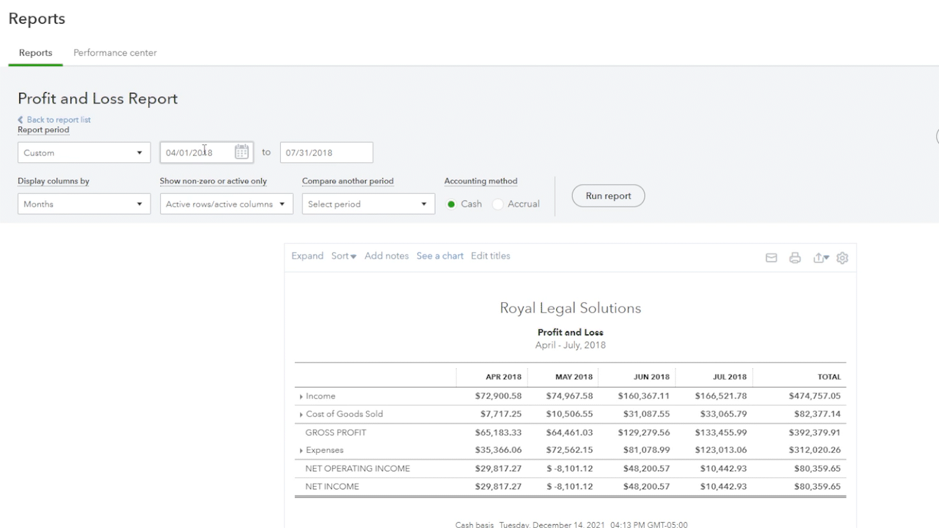Click April expenses value $35,366.06
939x528 pixels.
point(498,450)
